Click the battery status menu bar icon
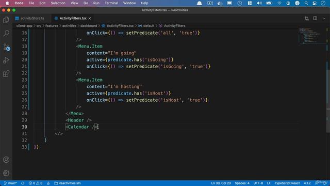The width and height of the screenshot is (330, 186). point(269,3)
